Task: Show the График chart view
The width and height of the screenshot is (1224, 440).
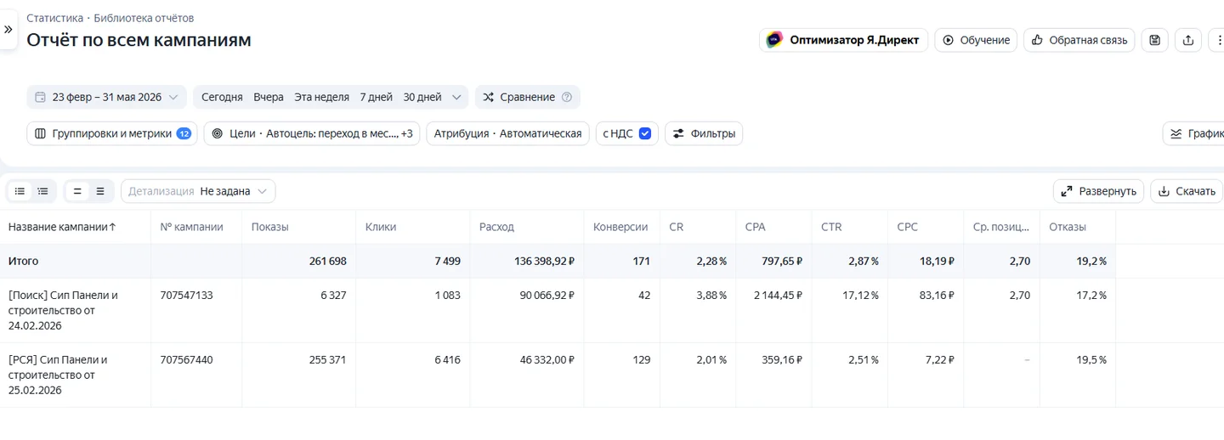Action: click(x=1194, y=133)
